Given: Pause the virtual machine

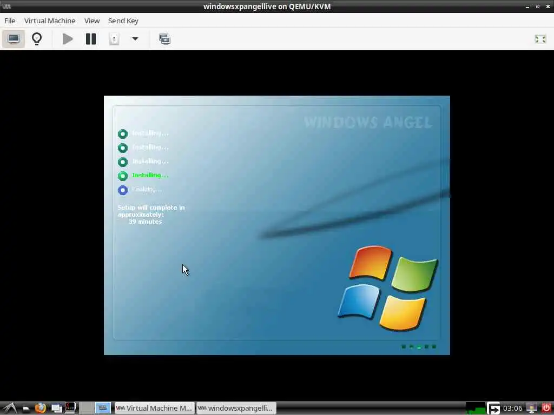Looking at the screenshot, I should (91, 39).
